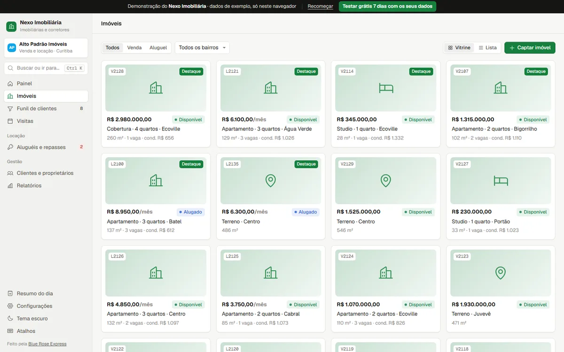Open Funil de clientes in sidebar

coord(46,108)
